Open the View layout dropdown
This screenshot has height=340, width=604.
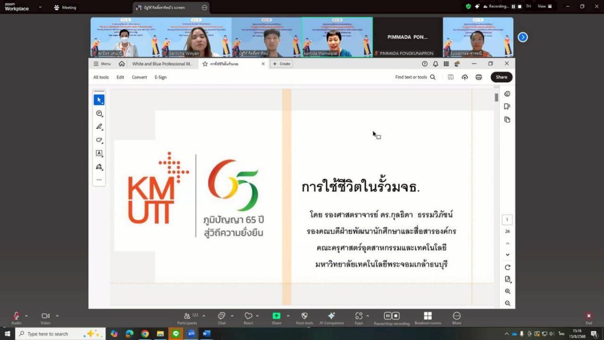pyautogui.click(x=545, y=7)
